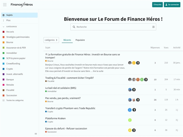Click green G avatar on Trading topic
The image size is (183, 137).
click(142, 80)
